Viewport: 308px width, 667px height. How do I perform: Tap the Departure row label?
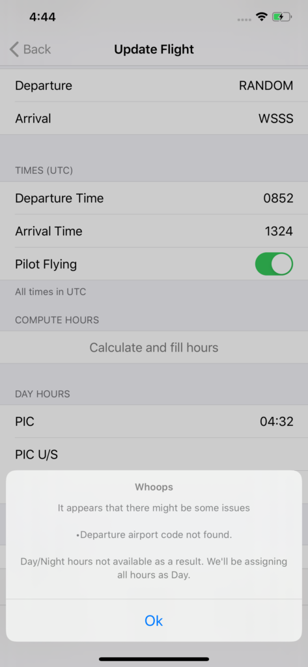pos(44,85)
